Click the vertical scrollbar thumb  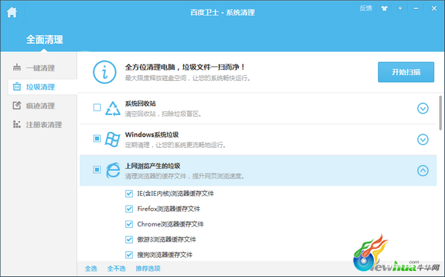[441, 113]
